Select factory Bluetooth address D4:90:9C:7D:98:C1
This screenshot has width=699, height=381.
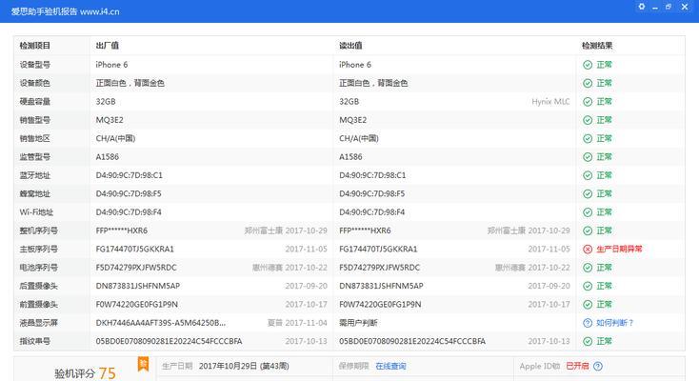coord(129,175)
